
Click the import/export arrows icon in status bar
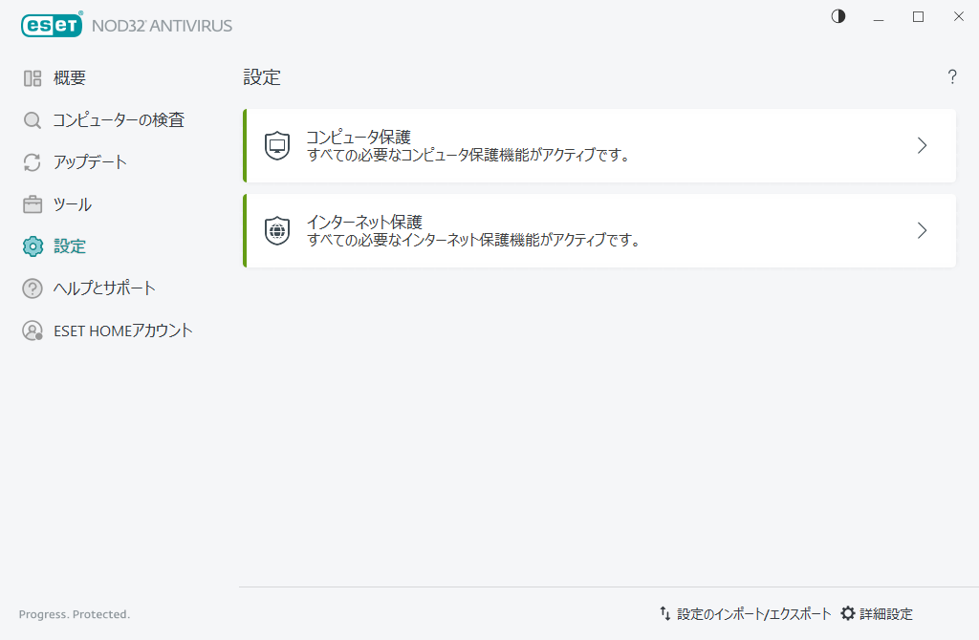[x=664, y=613]
